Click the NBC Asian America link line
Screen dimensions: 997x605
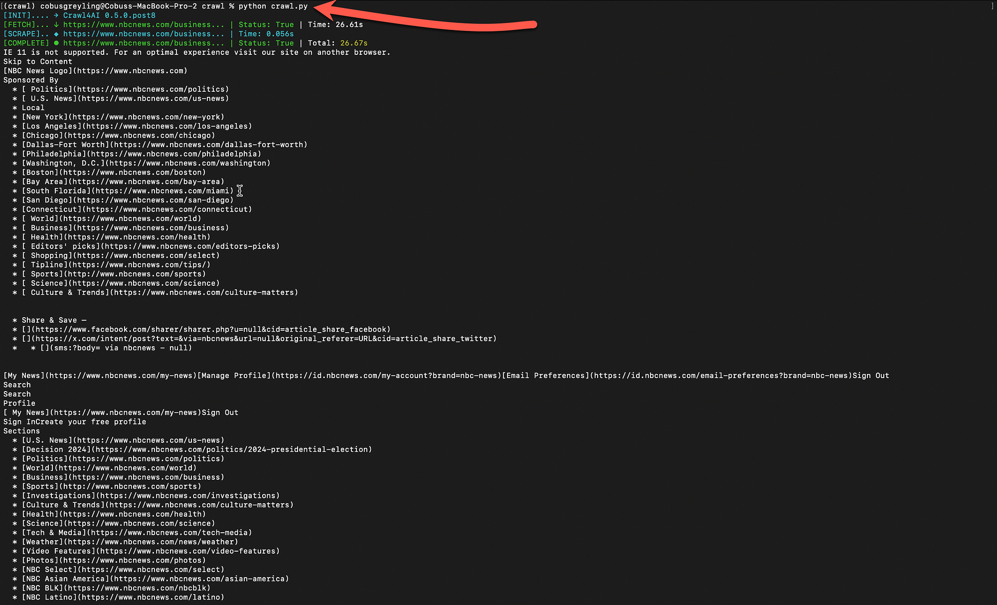tap(156, 579)
